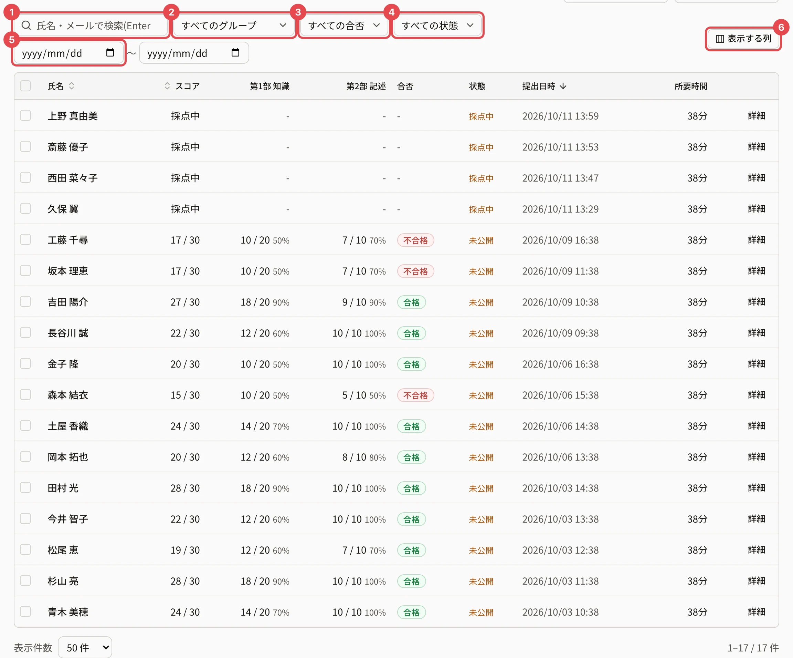The width and height of the screenshot is (793, 658).
Task: Check the row checkbox for 上野 真由美
Action: click(x=25, y=115)
